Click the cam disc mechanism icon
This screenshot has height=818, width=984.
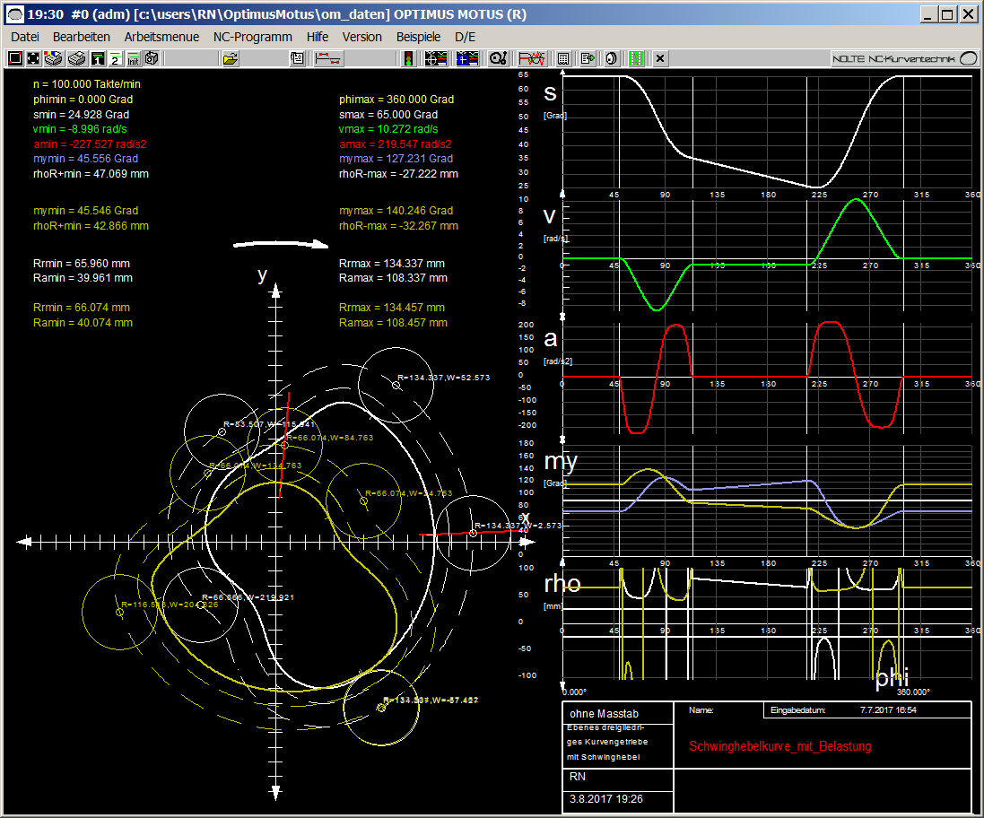498,58
